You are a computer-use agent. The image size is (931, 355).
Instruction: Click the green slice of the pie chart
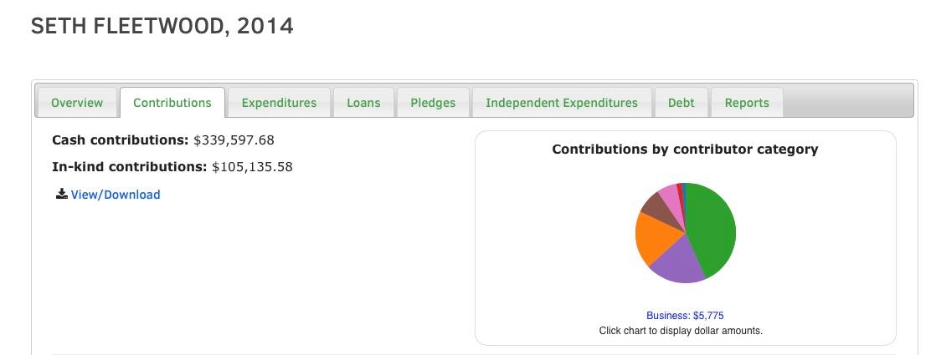pos(712,230)
